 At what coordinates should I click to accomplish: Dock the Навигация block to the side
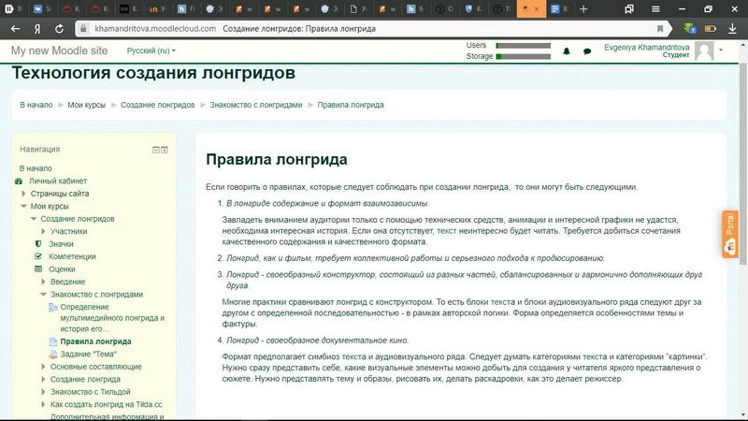click(x=165, y=149)
